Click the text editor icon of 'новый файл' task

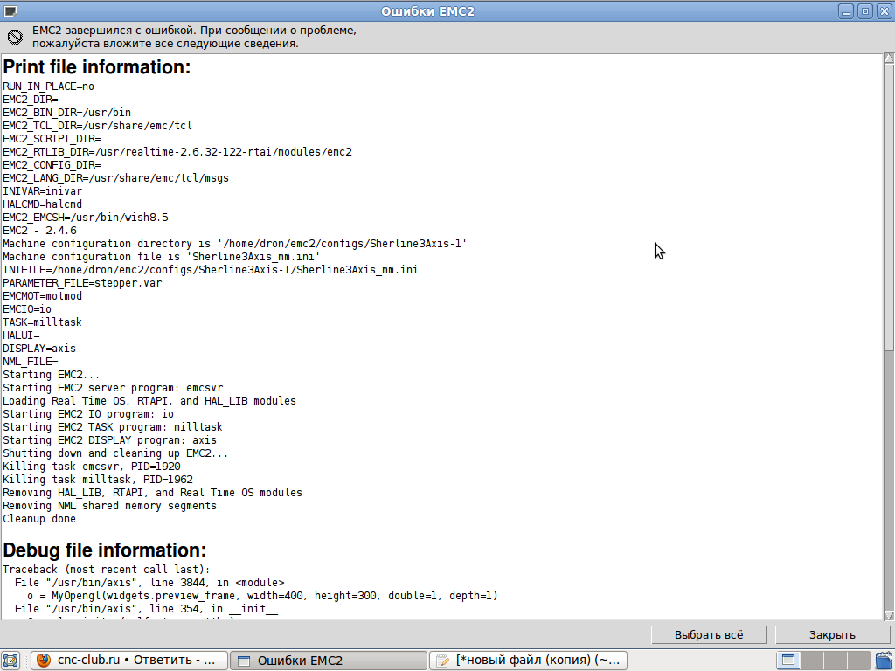click(x=442, y=661)
